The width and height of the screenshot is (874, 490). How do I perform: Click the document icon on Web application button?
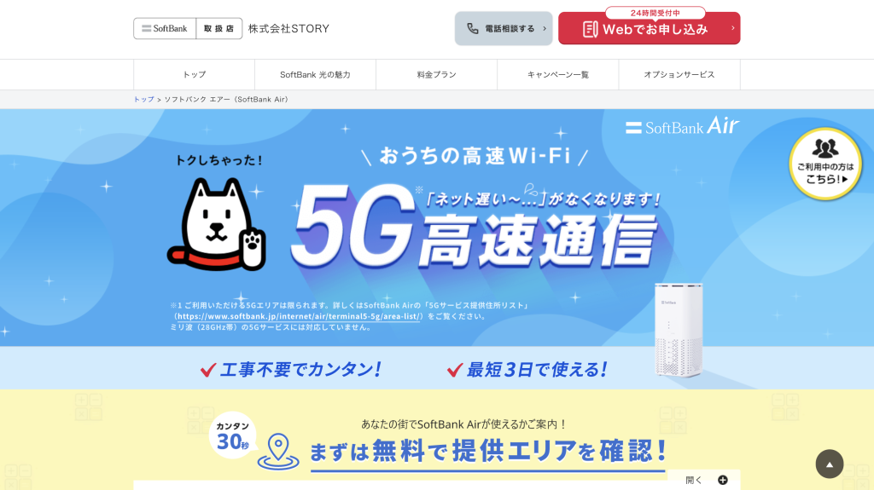point(591,29)
